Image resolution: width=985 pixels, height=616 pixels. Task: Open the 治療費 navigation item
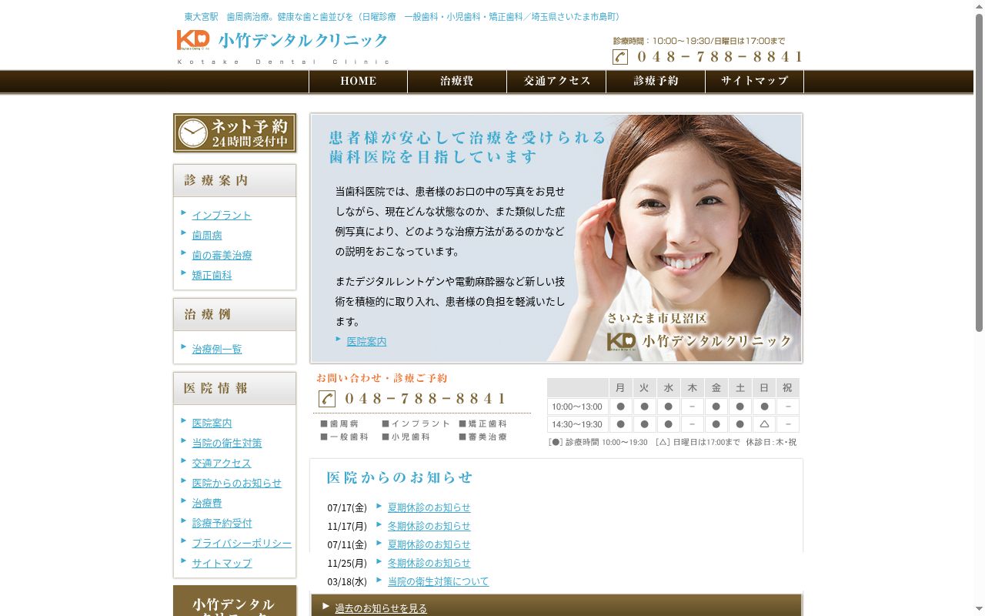457,81
